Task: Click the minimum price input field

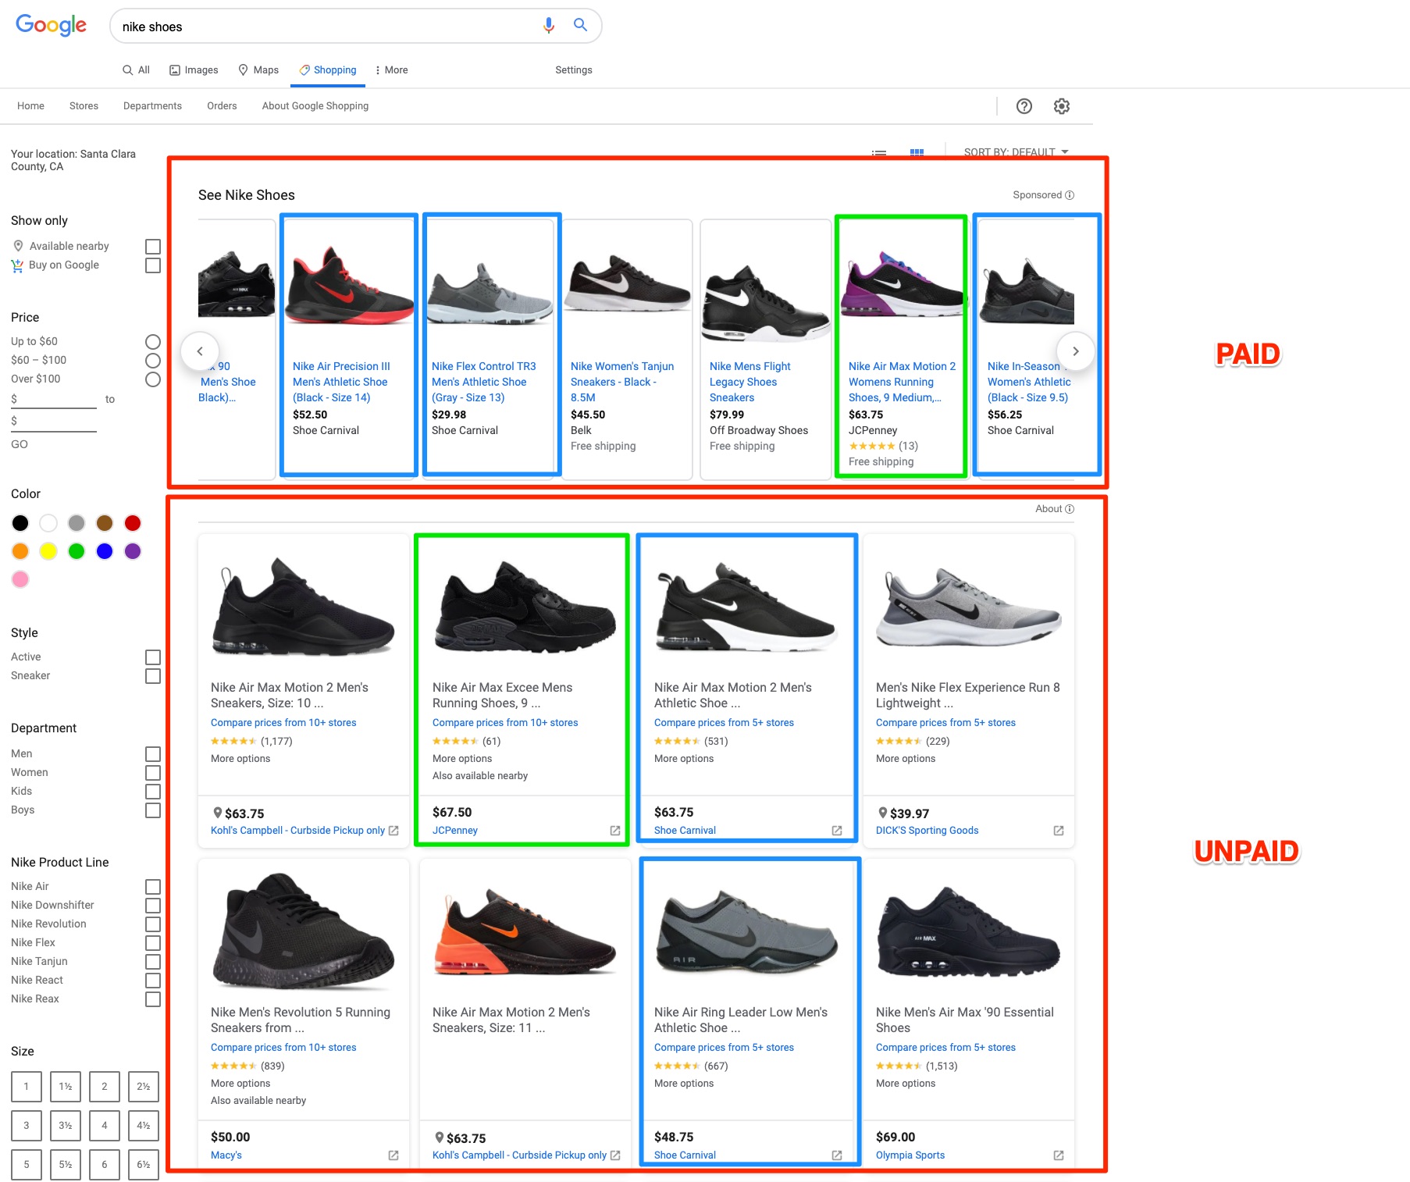Action: 54,399
